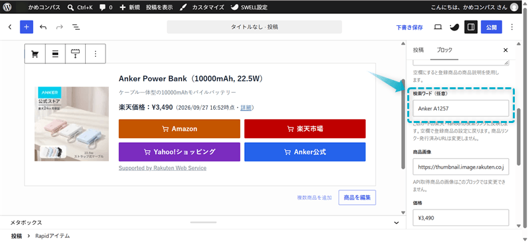Open the document overview list view
This screenshot has width=528, height=242.
[x=76, y=27]
